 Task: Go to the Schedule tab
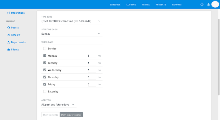click(x=115, y=5)
